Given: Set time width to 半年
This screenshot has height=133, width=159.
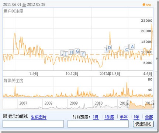Looking at the screenshot, I should pos(124,117).
